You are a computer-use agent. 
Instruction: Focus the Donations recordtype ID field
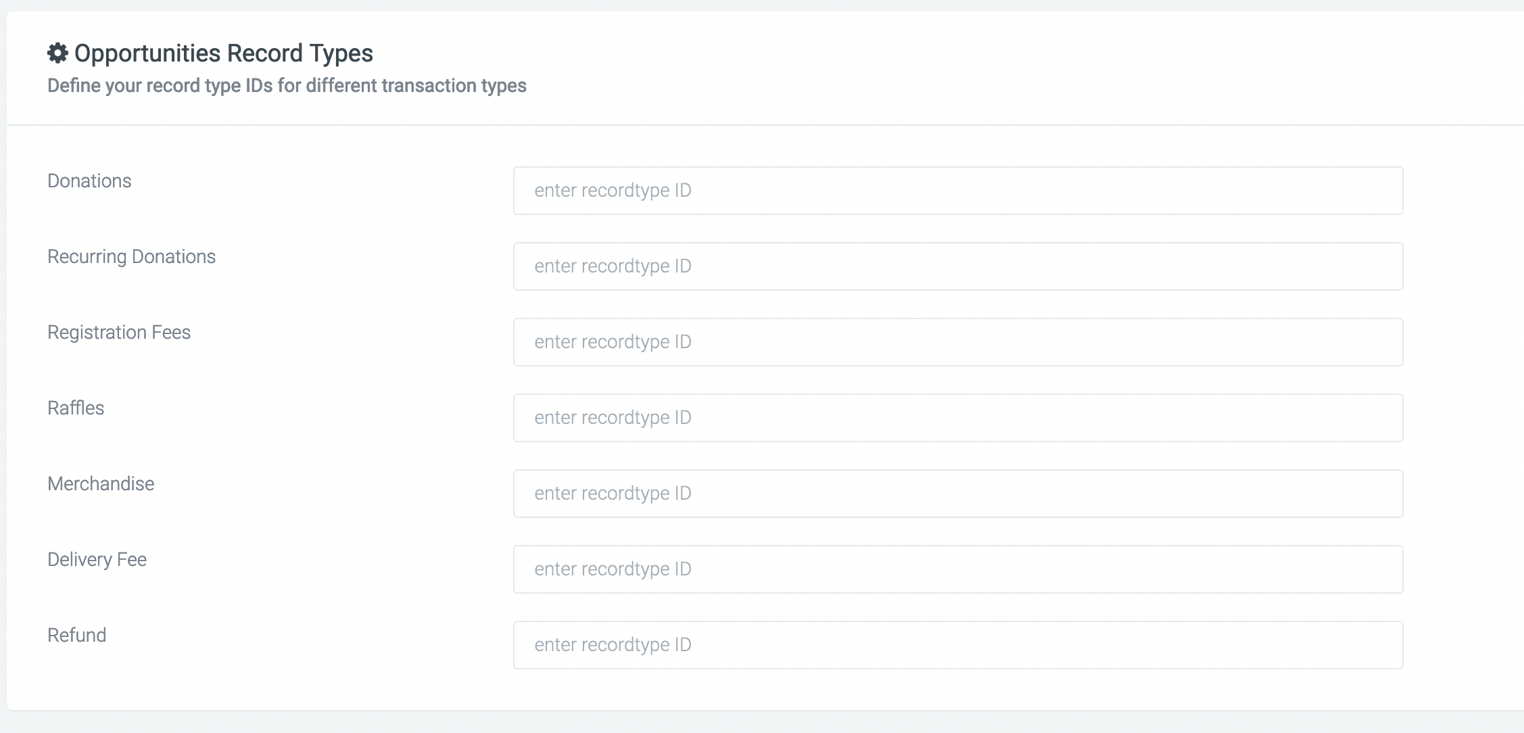958,191
